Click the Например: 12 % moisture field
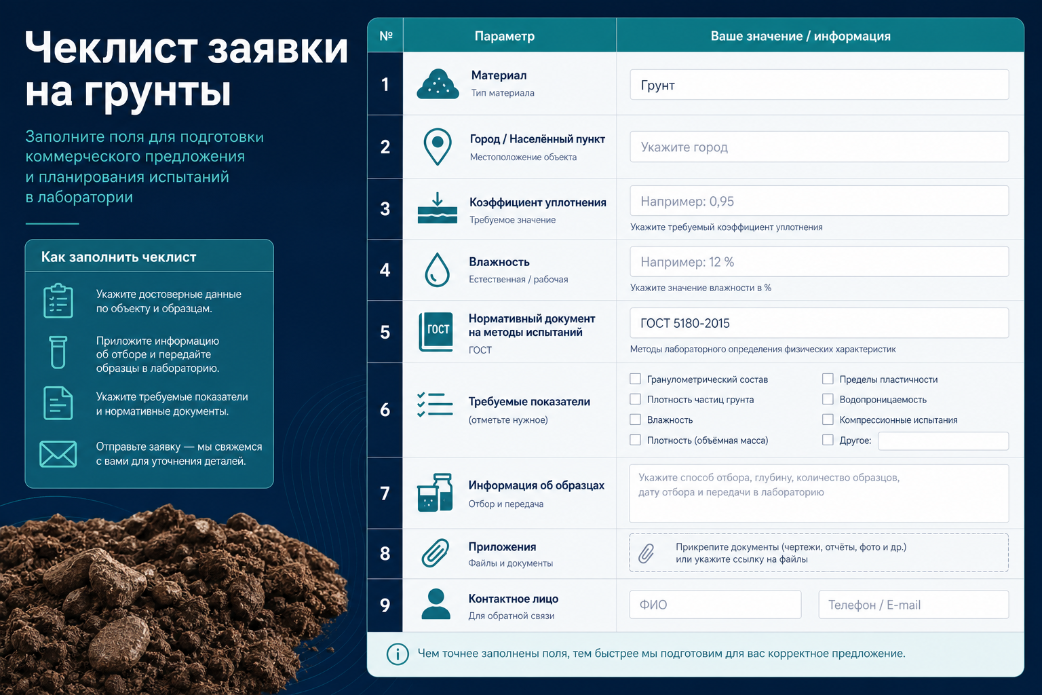 (x=819, y=261)
